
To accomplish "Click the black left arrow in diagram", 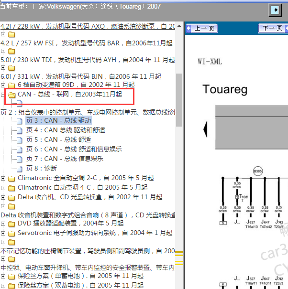I will coord(206,129).
